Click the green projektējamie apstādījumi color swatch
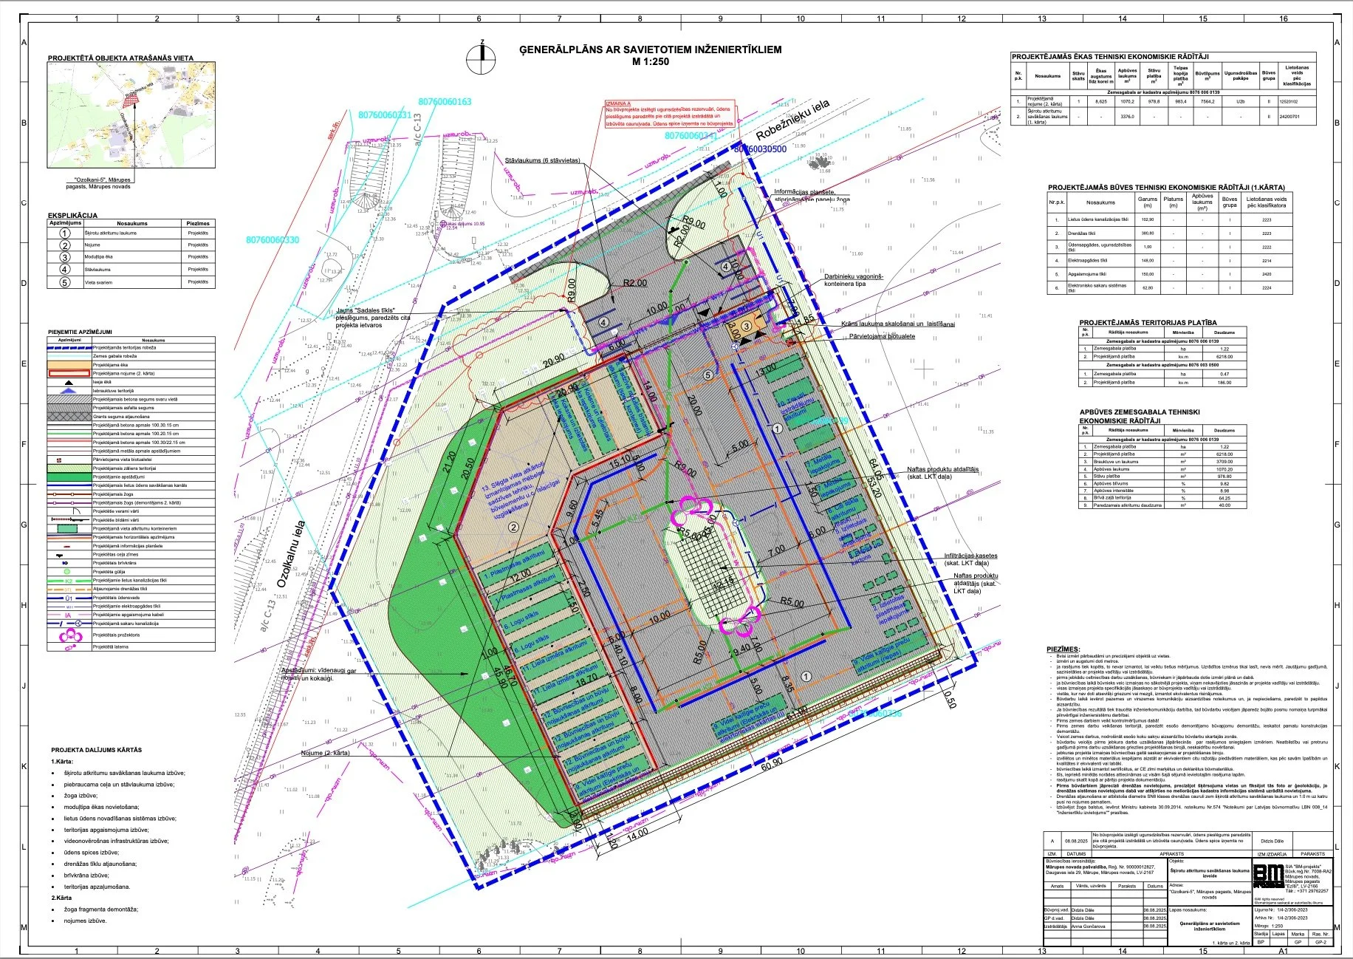The height and width of the screenshot is (959, 1353). [69, 477]
